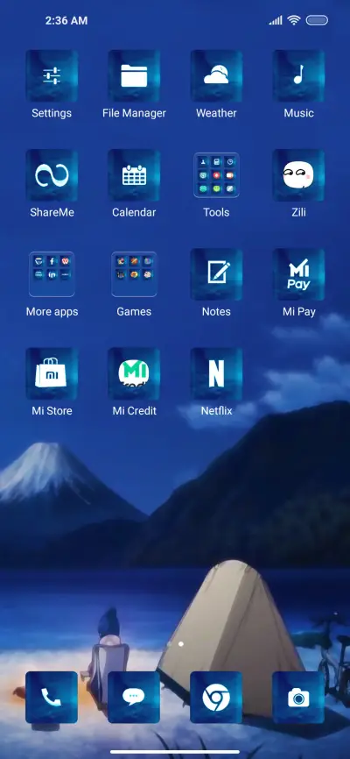Open Netflix

(x=216, y=373)
